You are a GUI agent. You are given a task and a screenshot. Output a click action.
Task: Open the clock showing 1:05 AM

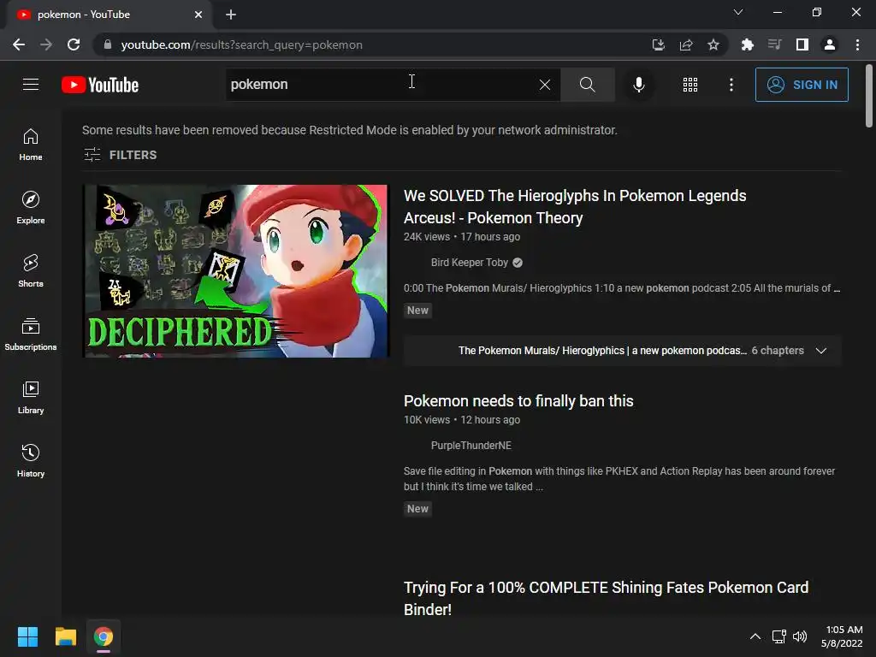(x=842, y=636)
